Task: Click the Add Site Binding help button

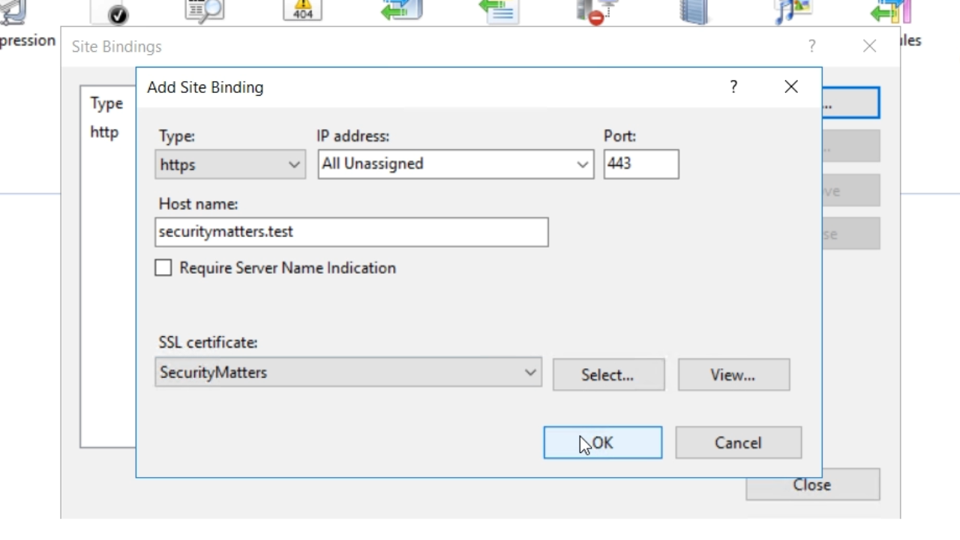Action: (733, 87)
